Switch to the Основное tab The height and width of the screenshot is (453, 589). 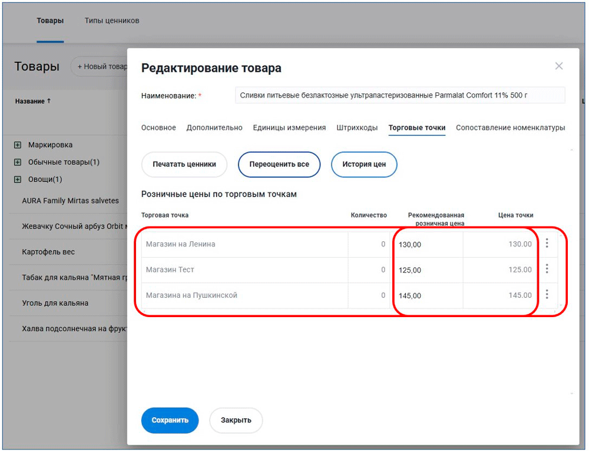(x=158, y=128)
